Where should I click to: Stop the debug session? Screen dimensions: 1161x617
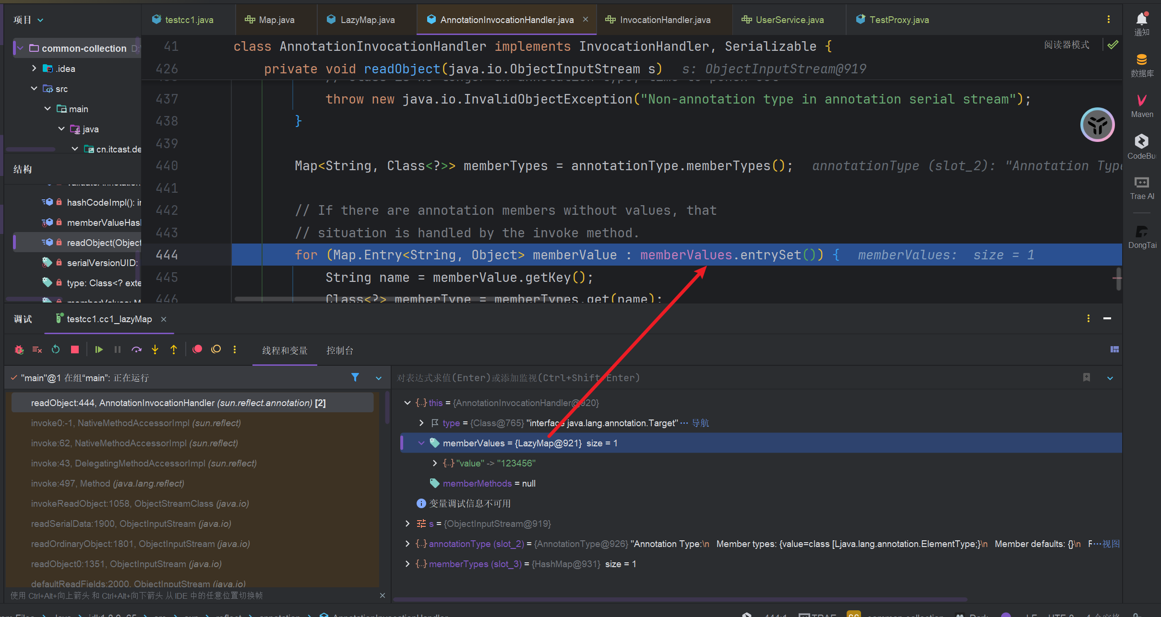coord(75,349)
